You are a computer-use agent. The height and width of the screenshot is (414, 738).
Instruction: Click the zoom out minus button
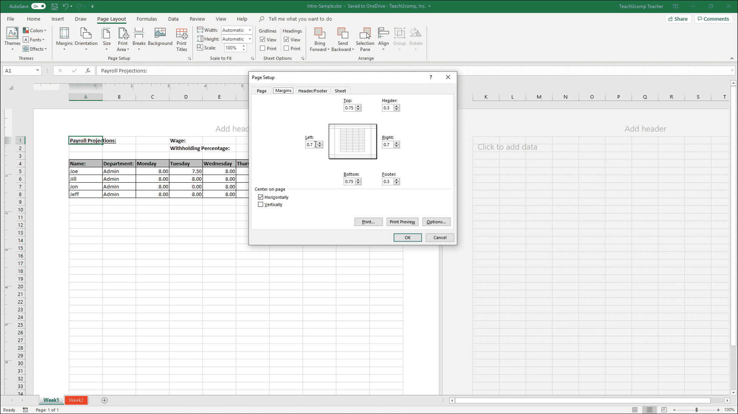tap(675, 410)
